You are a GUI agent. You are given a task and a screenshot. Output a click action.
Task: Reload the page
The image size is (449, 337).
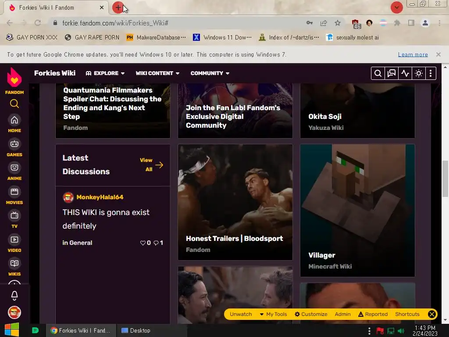tap(38, 23)
